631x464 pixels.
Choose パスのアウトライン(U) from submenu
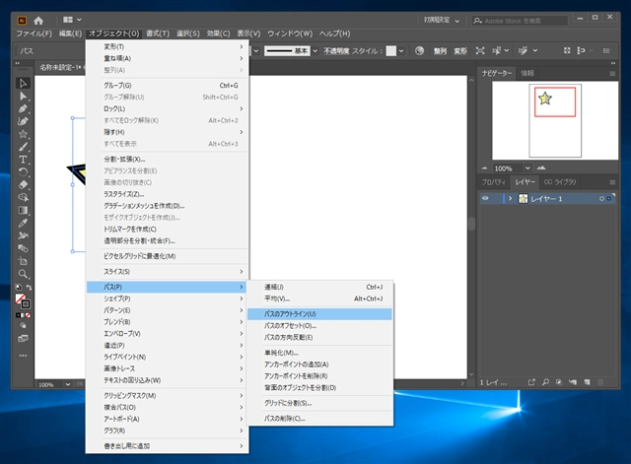click(319, 314)
